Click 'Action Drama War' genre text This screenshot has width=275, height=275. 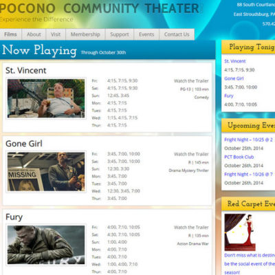[192, 243]
